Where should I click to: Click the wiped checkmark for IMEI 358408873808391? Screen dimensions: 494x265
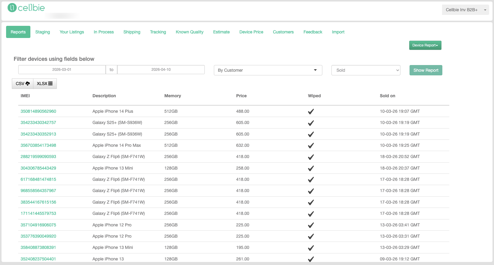[311, 248]
